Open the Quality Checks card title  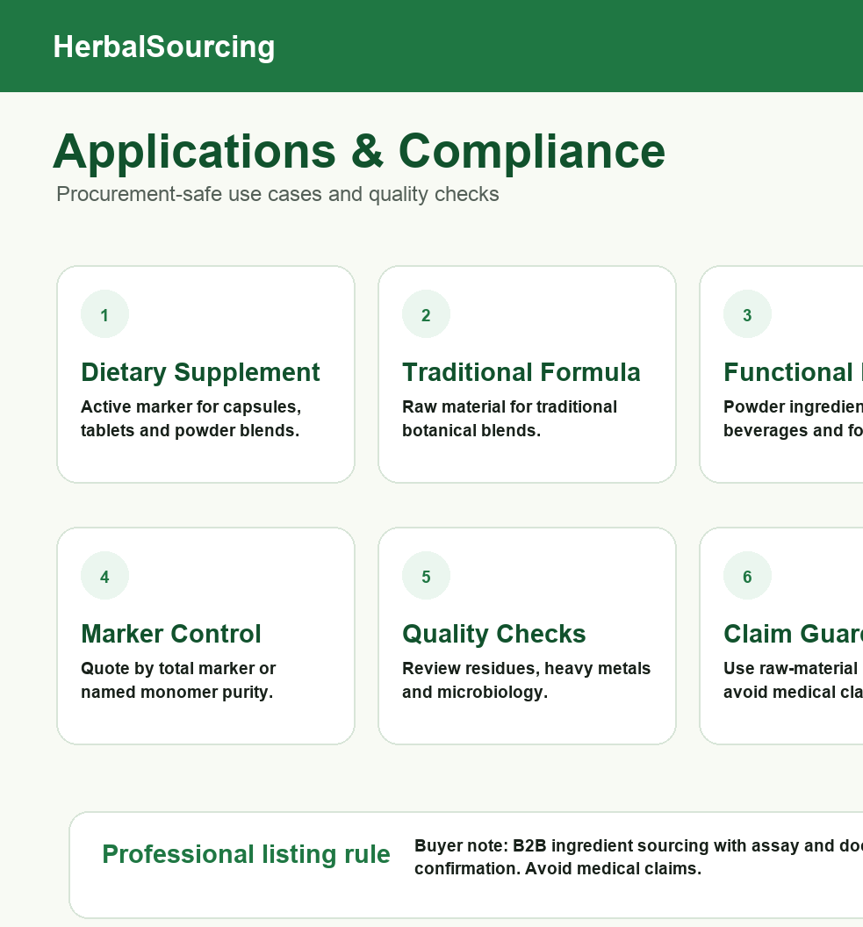click(494, 634)
